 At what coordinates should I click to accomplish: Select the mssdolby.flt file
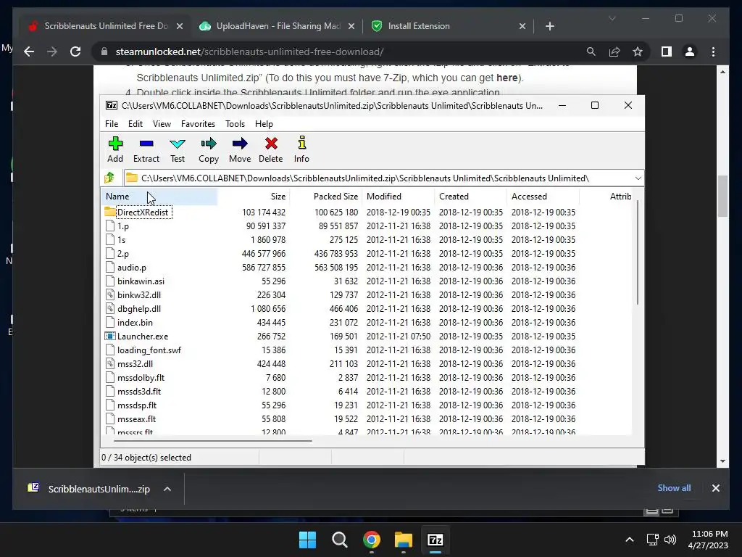coord(141,377)
